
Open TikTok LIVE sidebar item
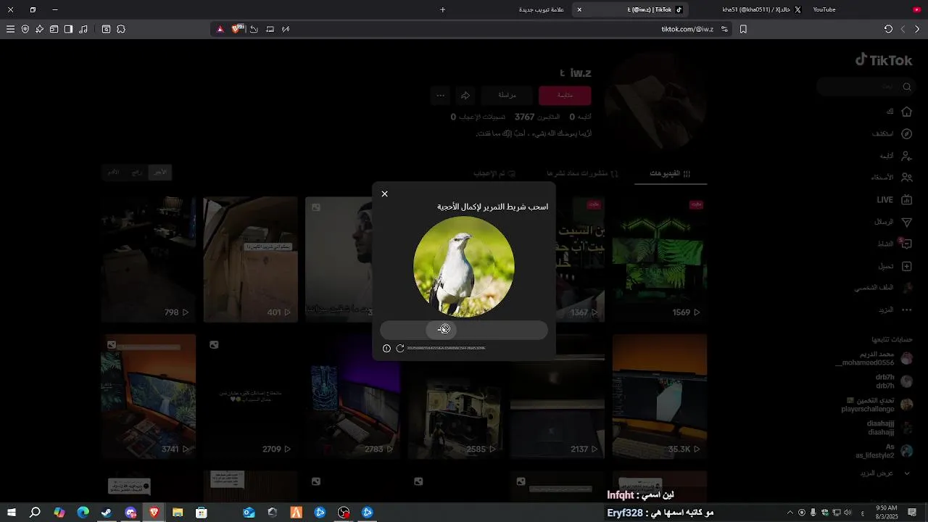point(894,199)
